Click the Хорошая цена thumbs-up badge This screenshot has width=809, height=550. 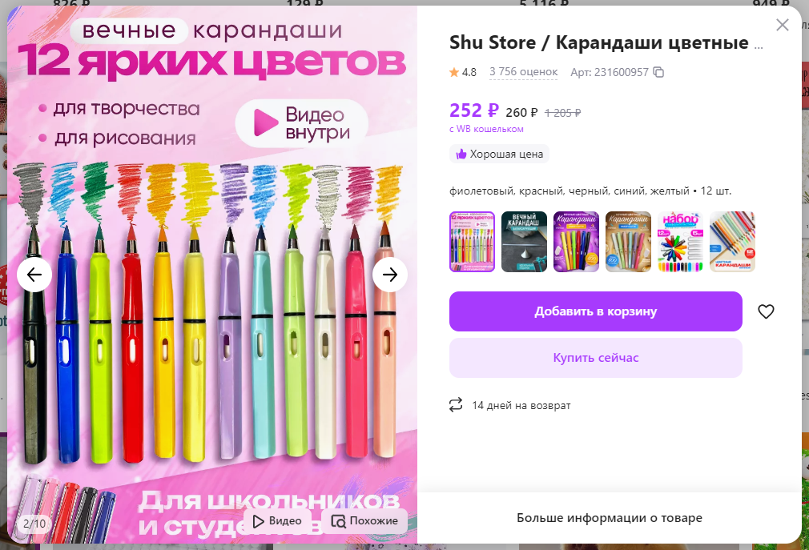pyautogui.click(x=499, y=155)
